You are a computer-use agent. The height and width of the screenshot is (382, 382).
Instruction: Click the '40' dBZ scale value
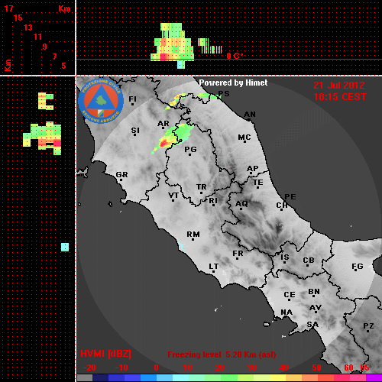click(283, 367)
